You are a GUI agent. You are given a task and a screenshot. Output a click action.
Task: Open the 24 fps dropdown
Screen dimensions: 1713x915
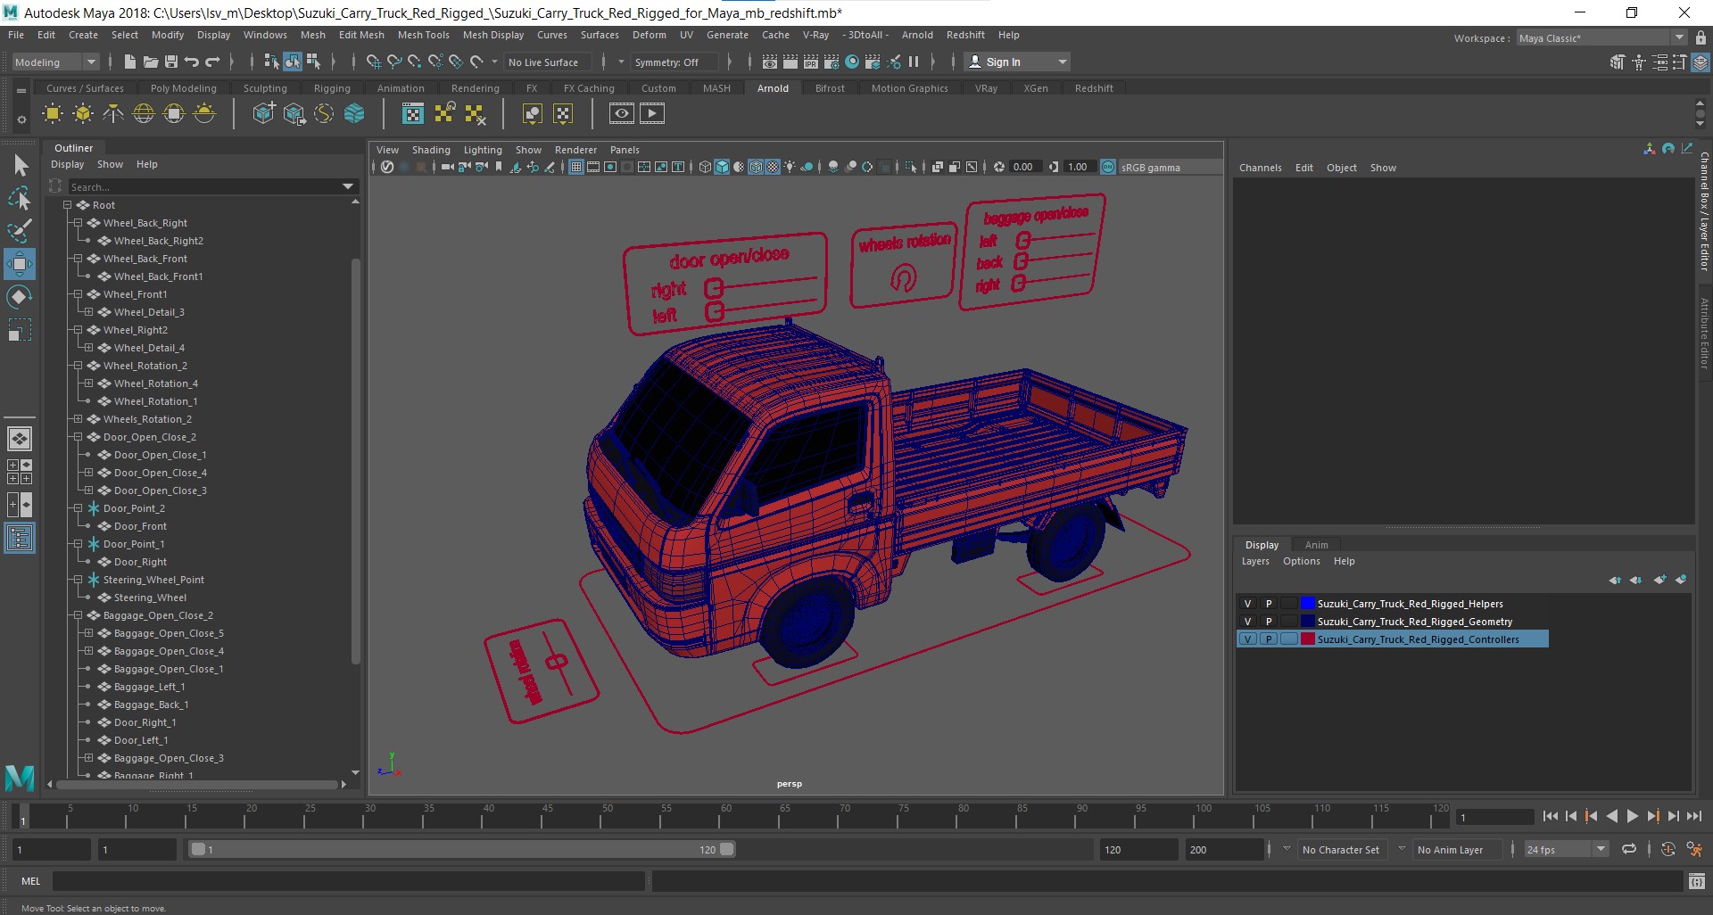[1566, 849]
